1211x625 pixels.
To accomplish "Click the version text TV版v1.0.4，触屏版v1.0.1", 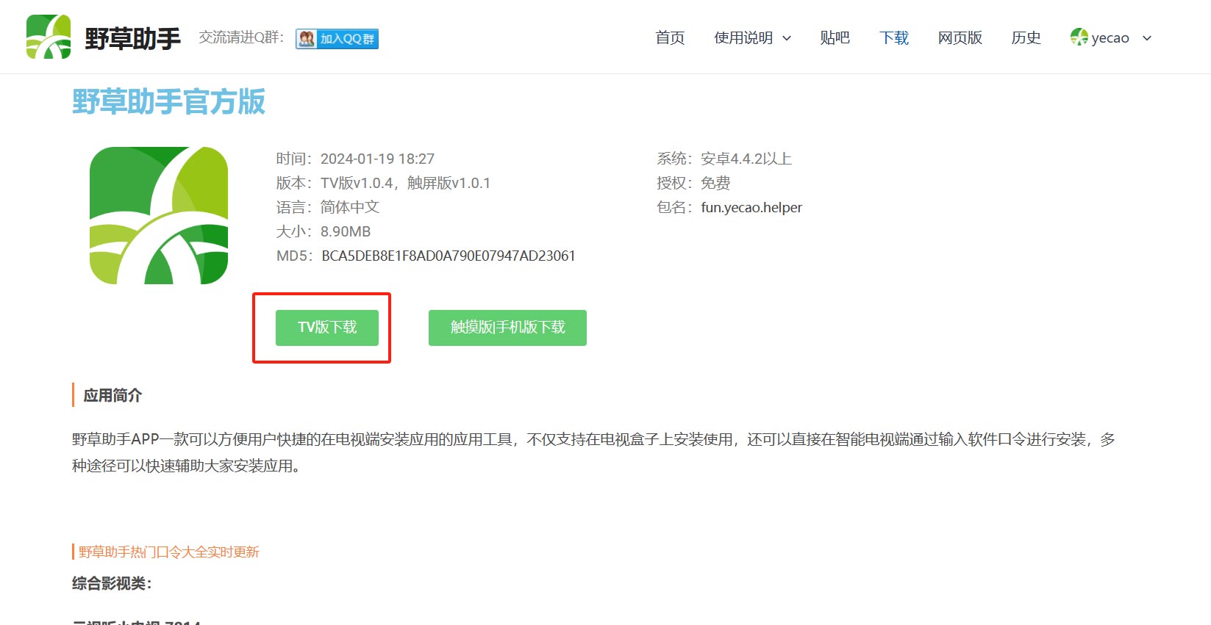I will [x=405, y=184].
